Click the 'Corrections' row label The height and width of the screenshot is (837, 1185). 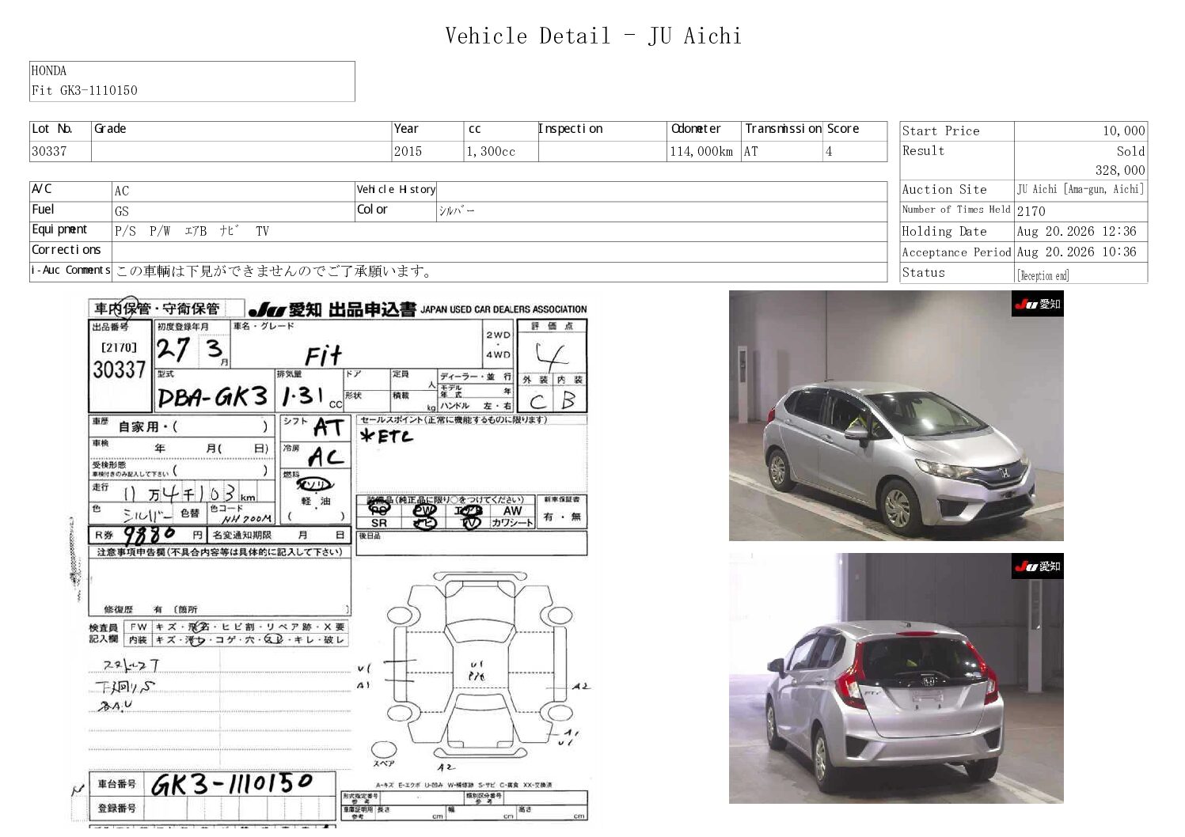(x=66, y=250)
